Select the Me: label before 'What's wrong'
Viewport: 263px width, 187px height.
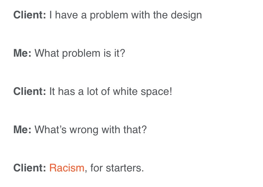22,130
